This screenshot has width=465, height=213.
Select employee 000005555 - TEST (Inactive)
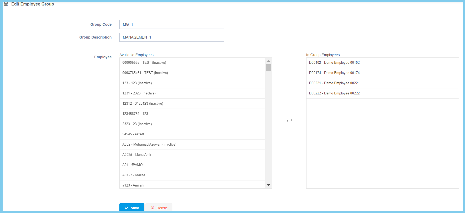click(192, 63)
